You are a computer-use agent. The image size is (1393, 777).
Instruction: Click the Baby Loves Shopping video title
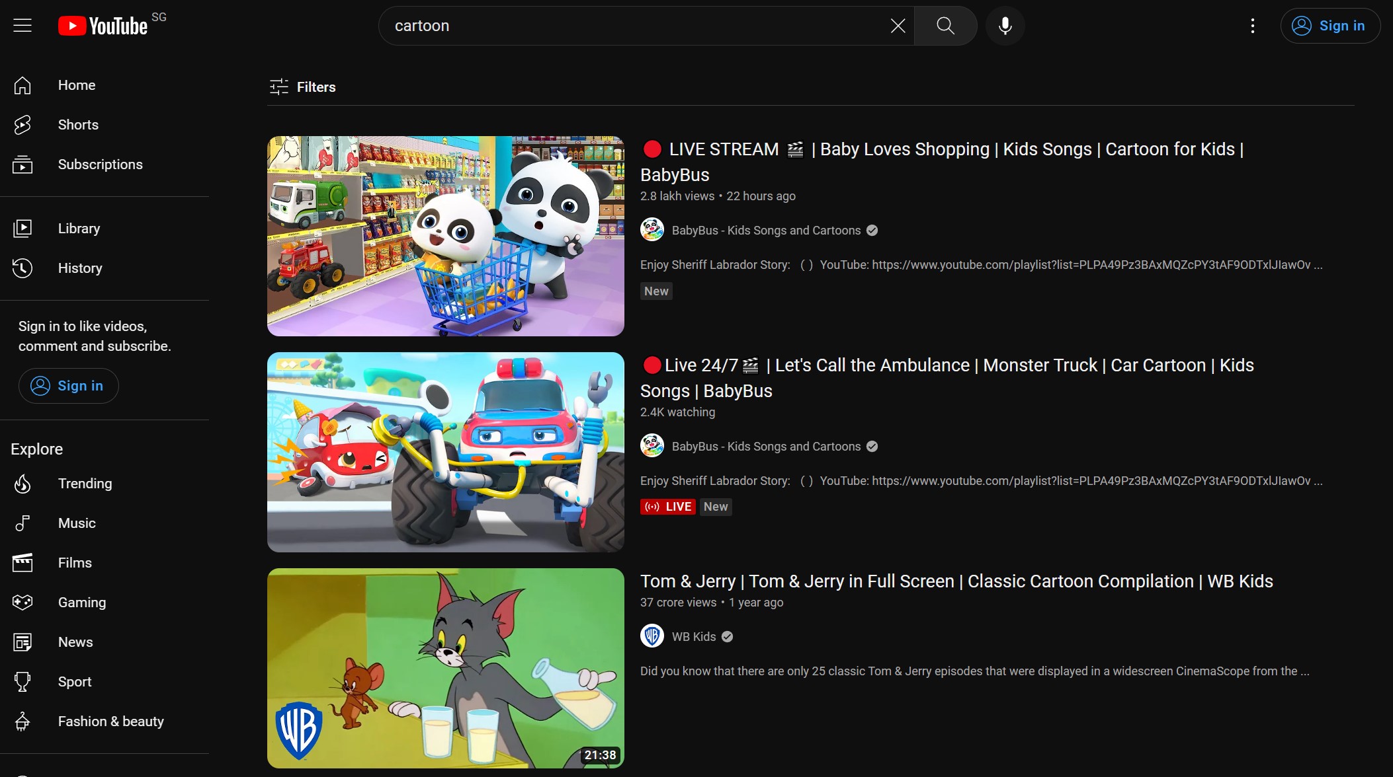[943, 162]
